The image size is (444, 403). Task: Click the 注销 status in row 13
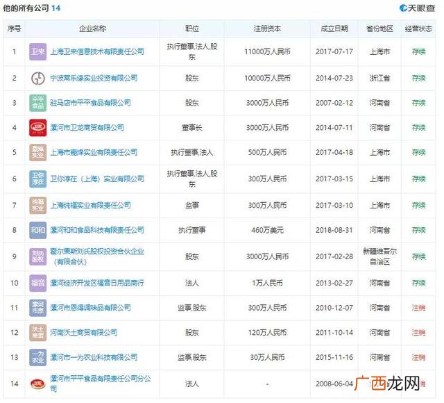tap(418, 357)
